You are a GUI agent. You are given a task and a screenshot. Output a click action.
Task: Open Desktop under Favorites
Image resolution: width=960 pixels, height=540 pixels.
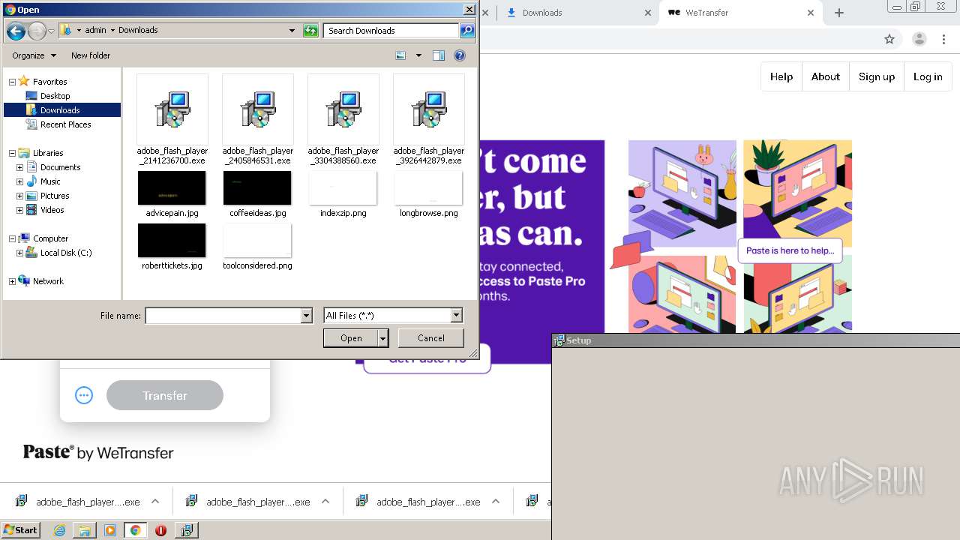pos(55,96)
